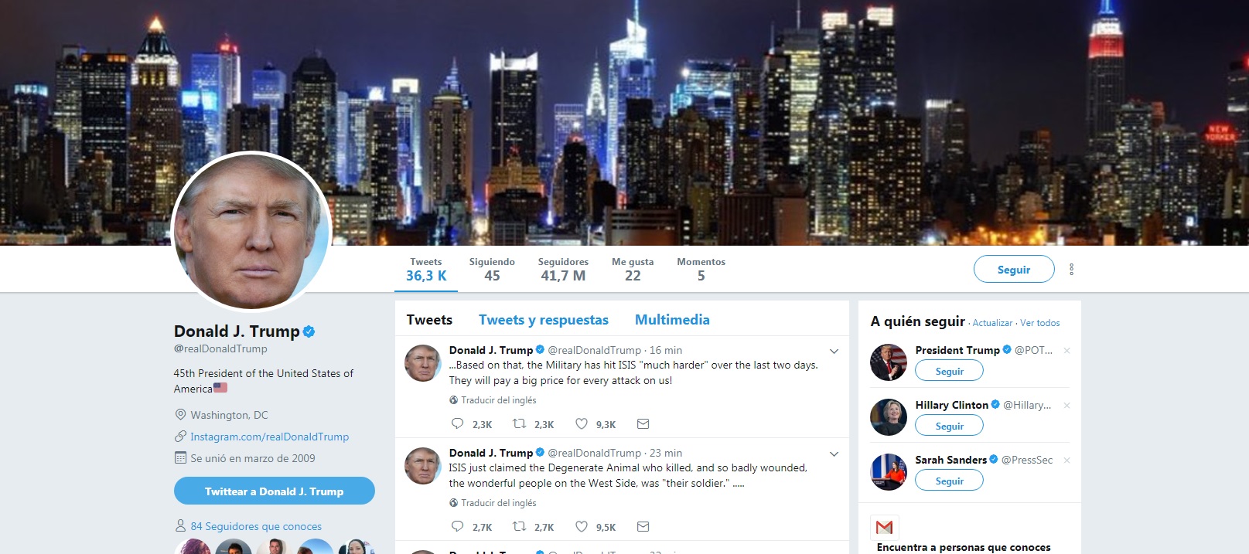Open the Multimedia tab
The width and height of the screenshot is (1249, 554).
tap(672, 320)
